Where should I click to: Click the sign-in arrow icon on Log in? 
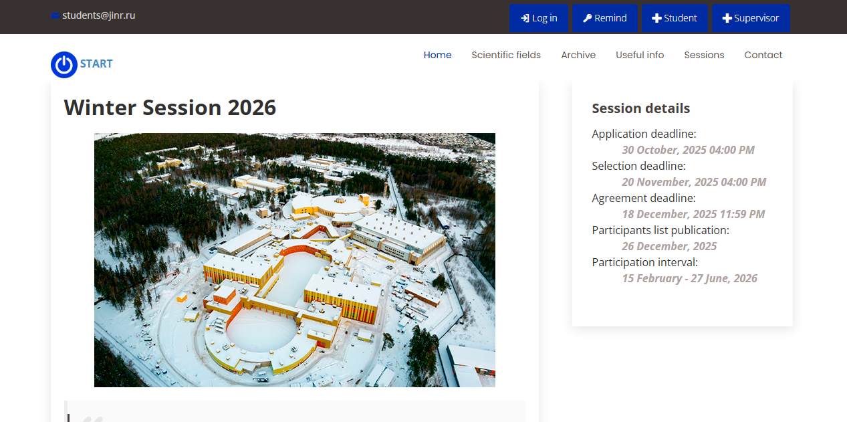coord(525,18)
